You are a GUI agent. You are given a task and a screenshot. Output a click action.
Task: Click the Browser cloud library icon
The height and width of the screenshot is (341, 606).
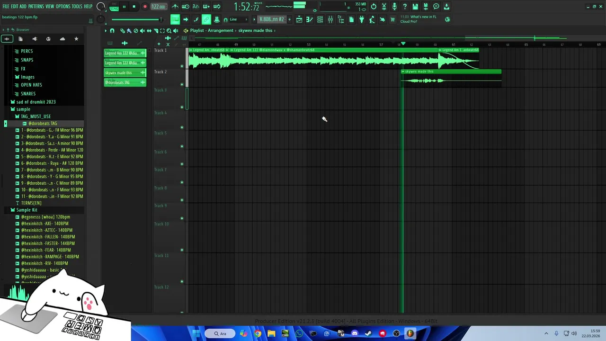(x=62, y=39)
